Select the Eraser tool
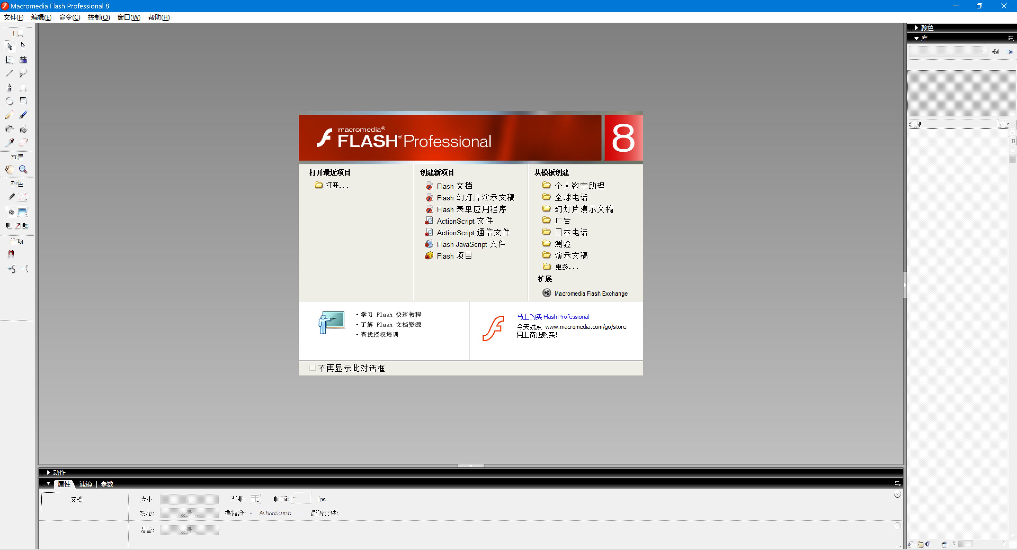 click(x=23, y=142)
